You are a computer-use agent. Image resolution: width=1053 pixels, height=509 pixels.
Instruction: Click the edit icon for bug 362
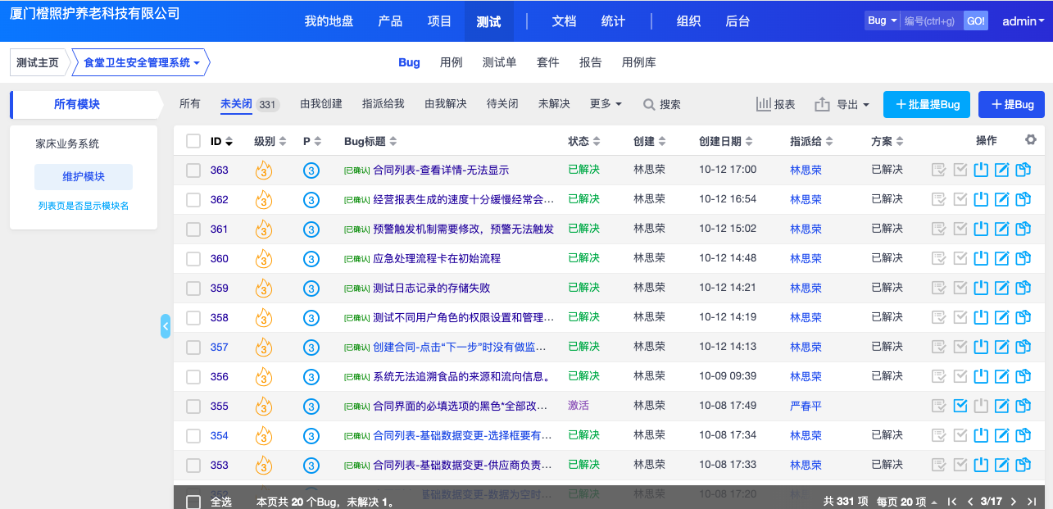1001,200
